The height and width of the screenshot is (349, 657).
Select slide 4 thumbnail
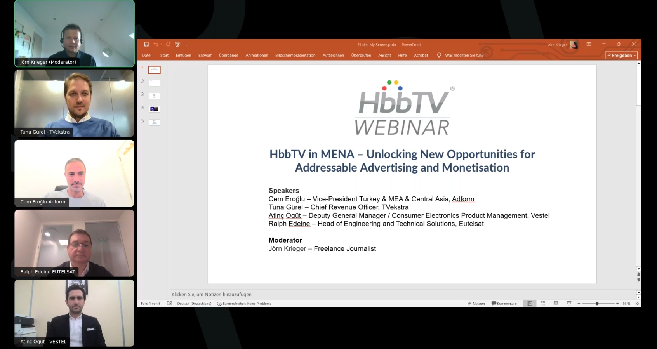[x=154, y=109]
